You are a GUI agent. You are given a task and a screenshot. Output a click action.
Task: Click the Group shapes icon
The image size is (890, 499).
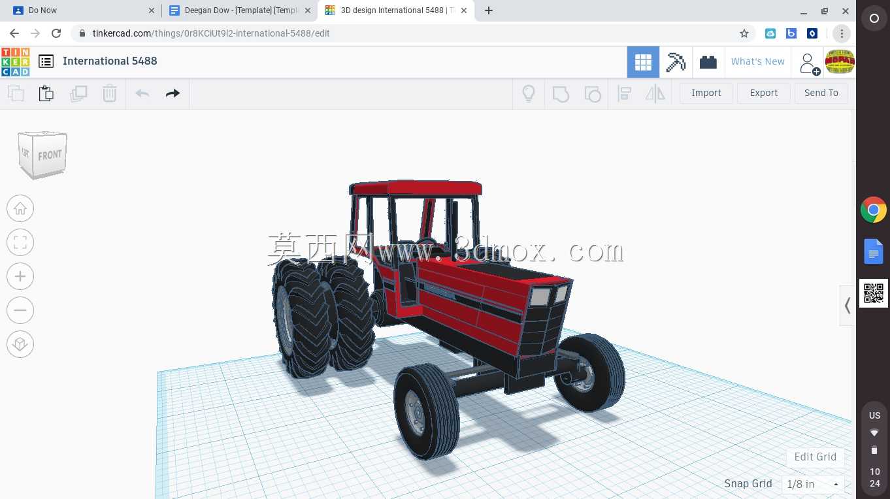[x=561, y=93]
